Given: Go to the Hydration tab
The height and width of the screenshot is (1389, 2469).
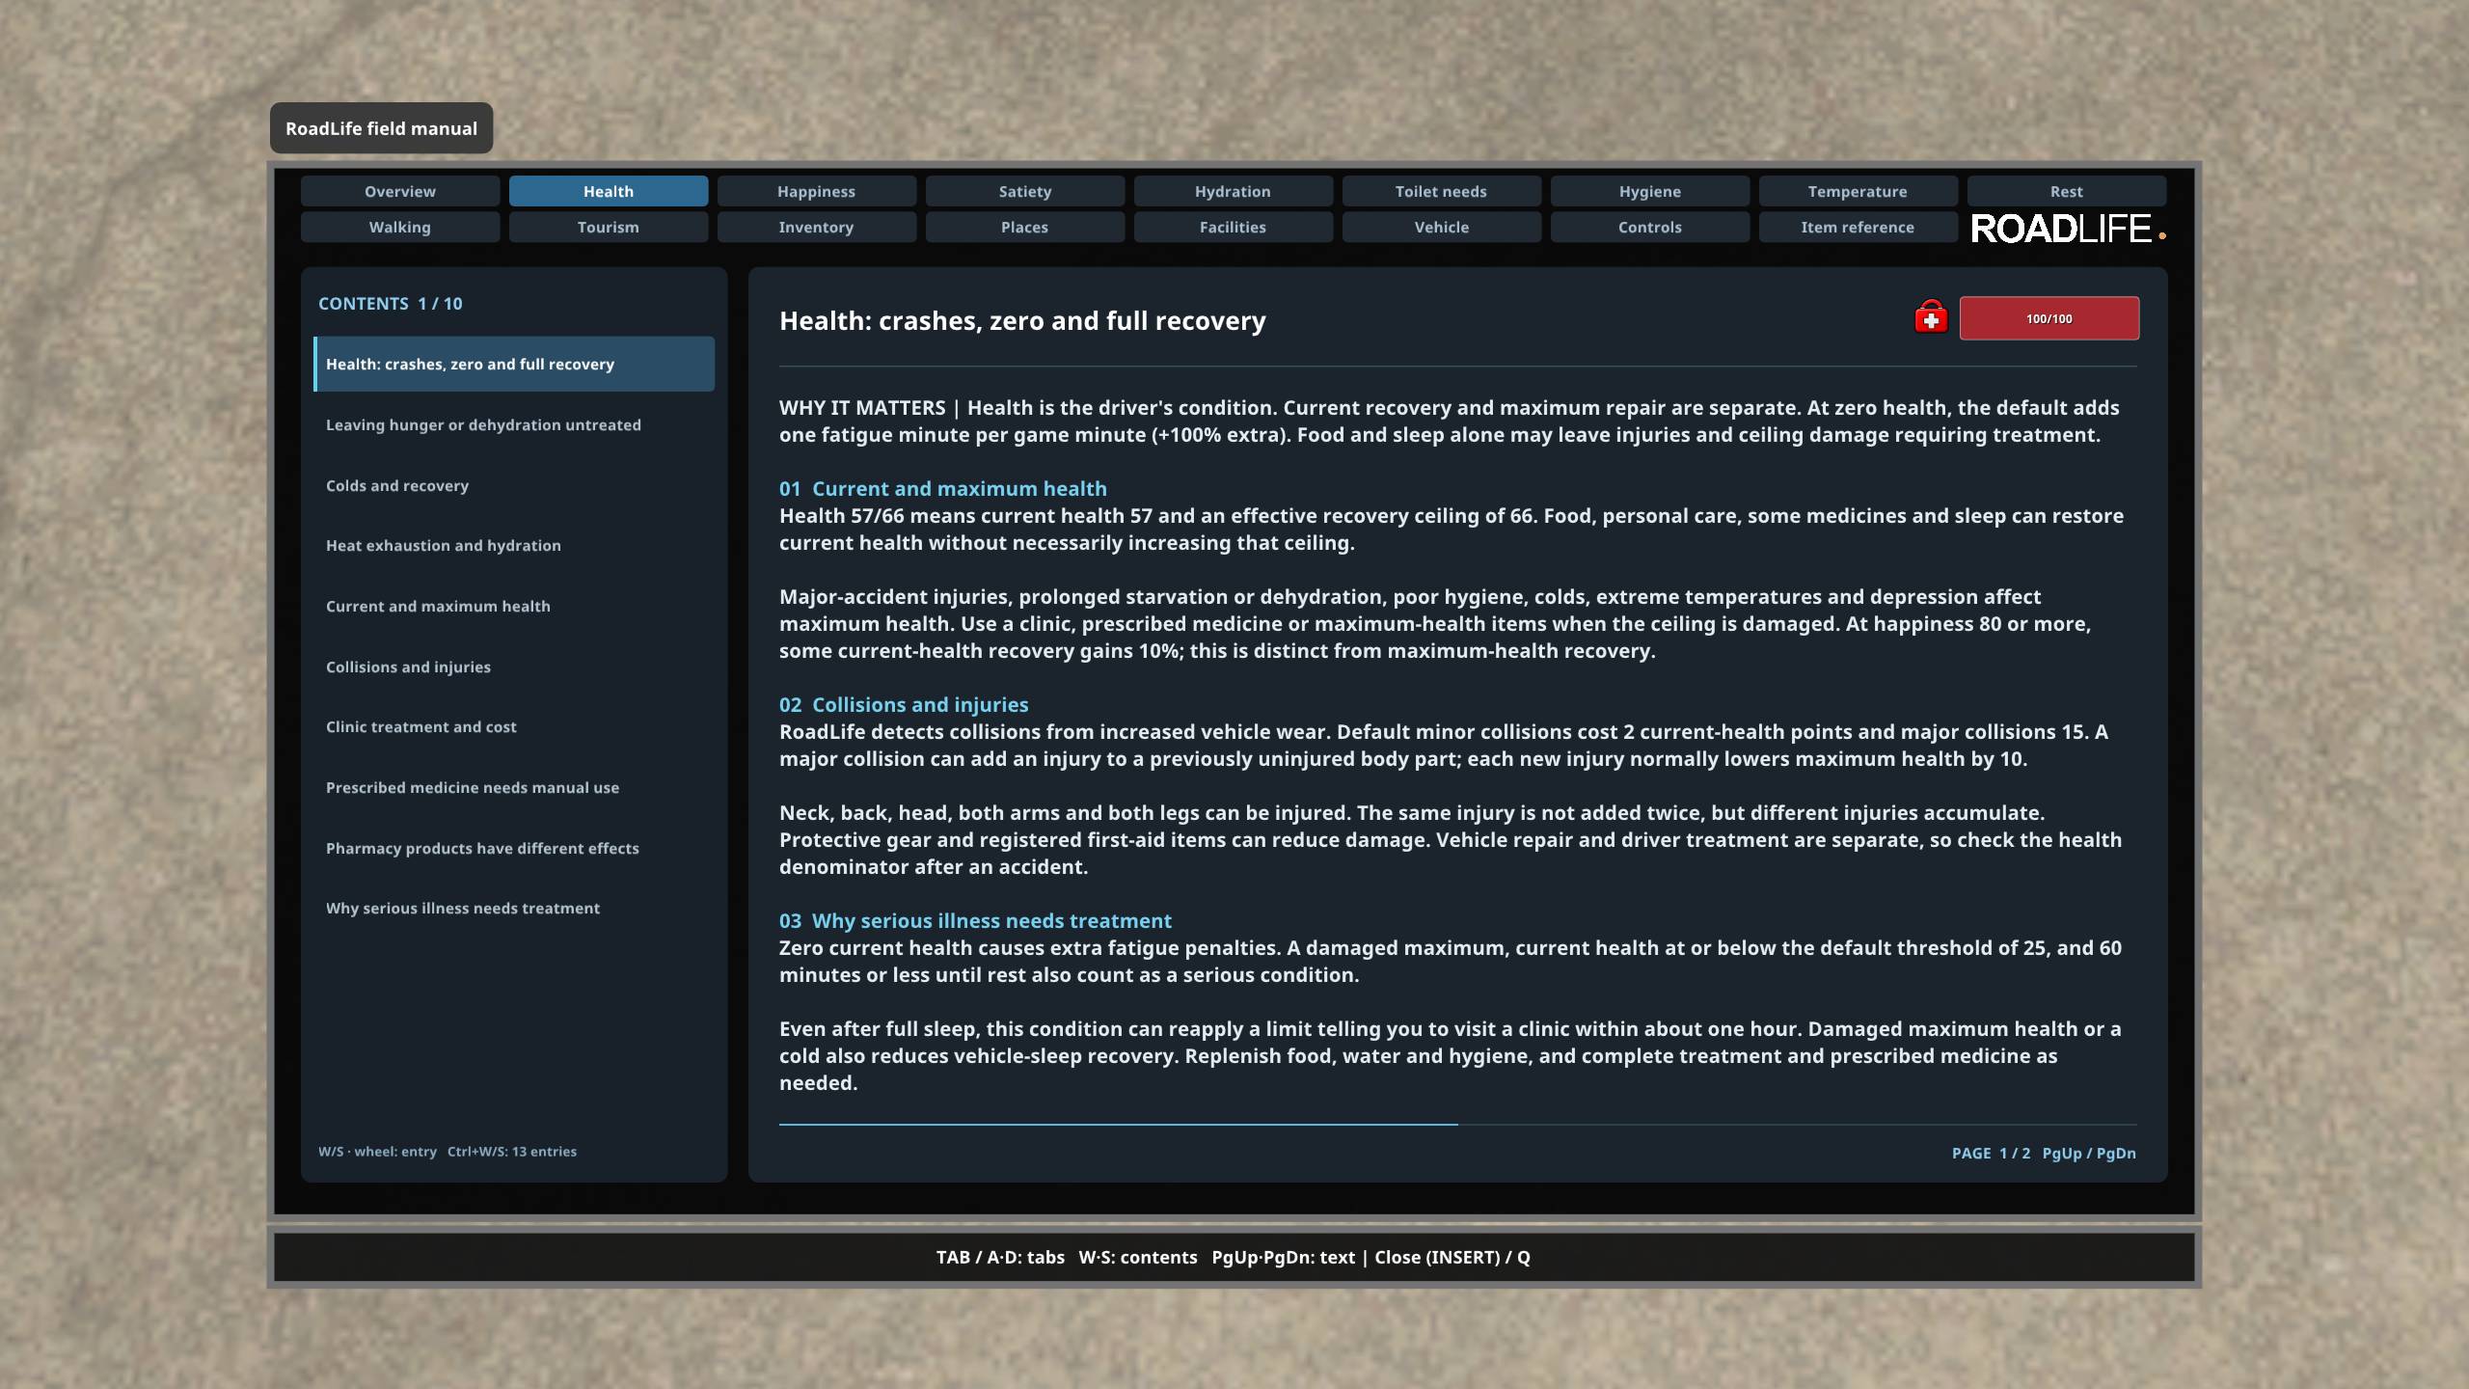Looking at the screenshot, I should pos(1234,191).
